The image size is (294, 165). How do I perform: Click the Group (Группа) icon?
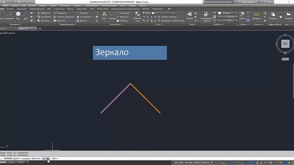243,16
